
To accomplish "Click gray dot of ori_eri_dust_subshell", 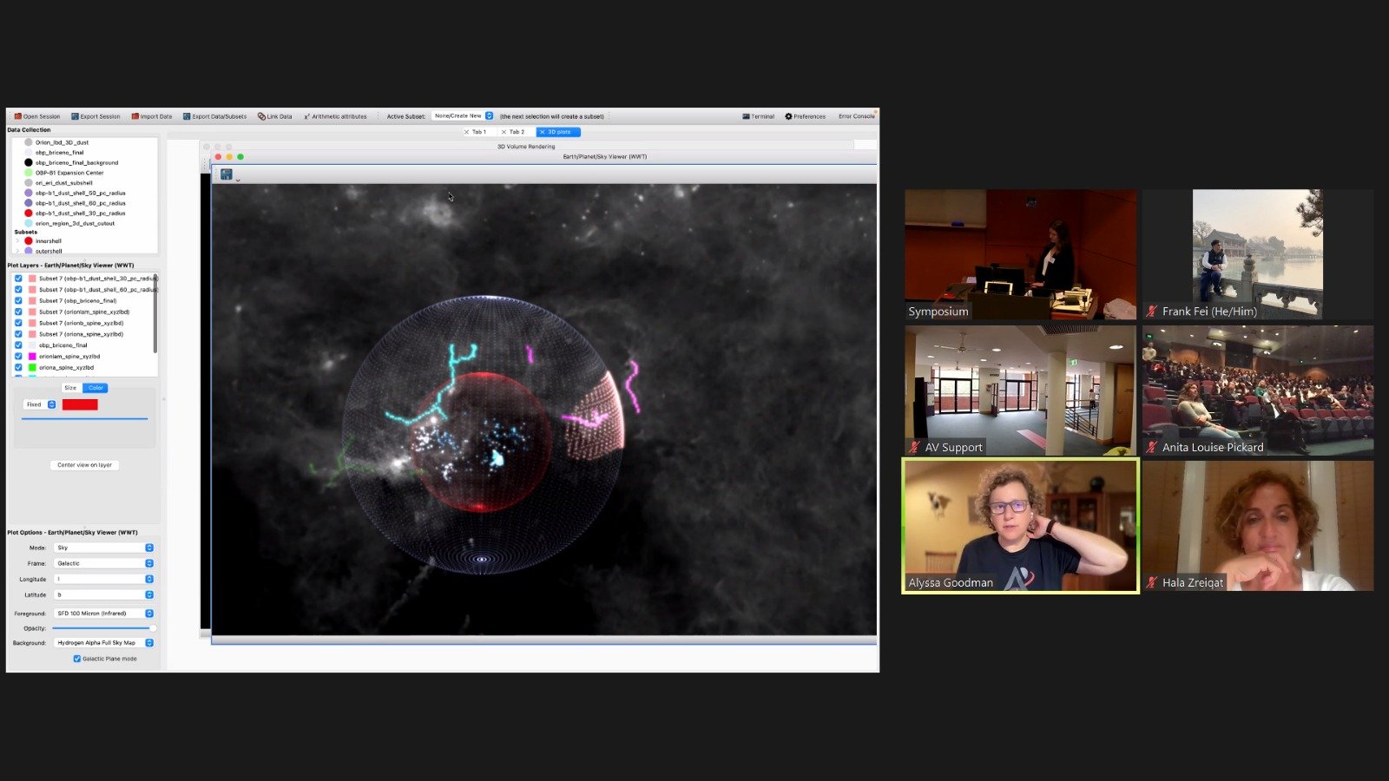I will coord(29,183).
